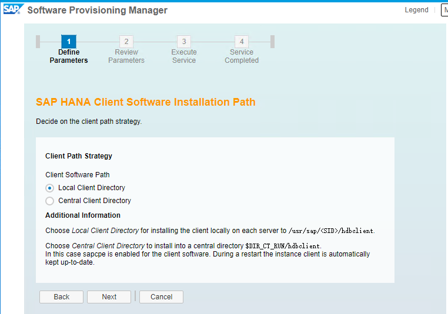Click the SAP logo

point(13,9)
